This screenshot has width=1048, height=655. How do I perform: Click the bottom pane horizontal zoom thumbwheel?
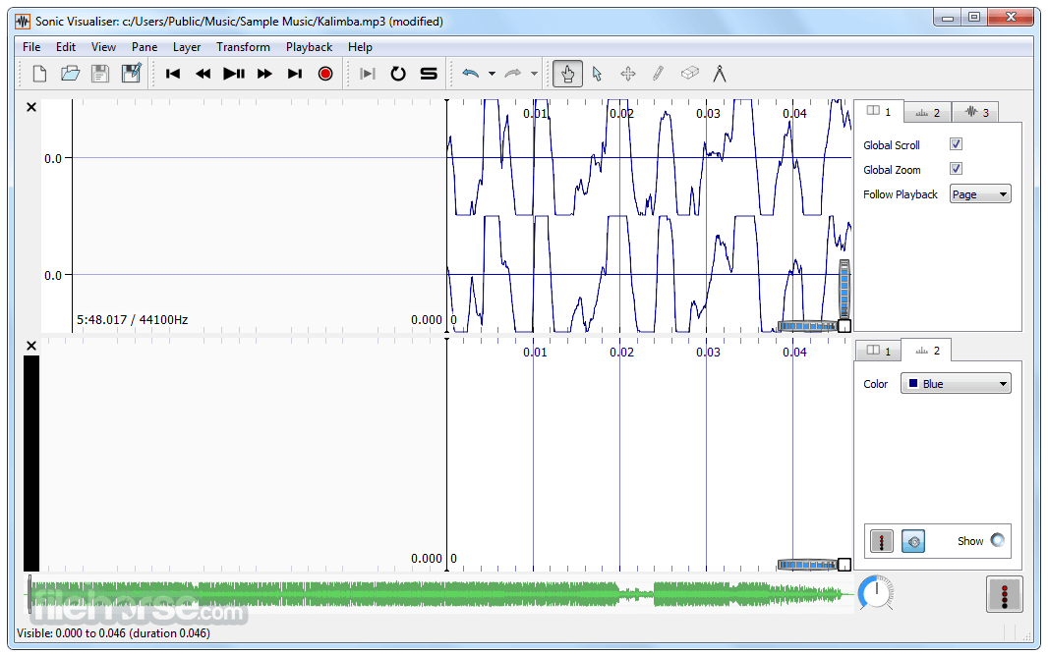[x=807, y=565]
